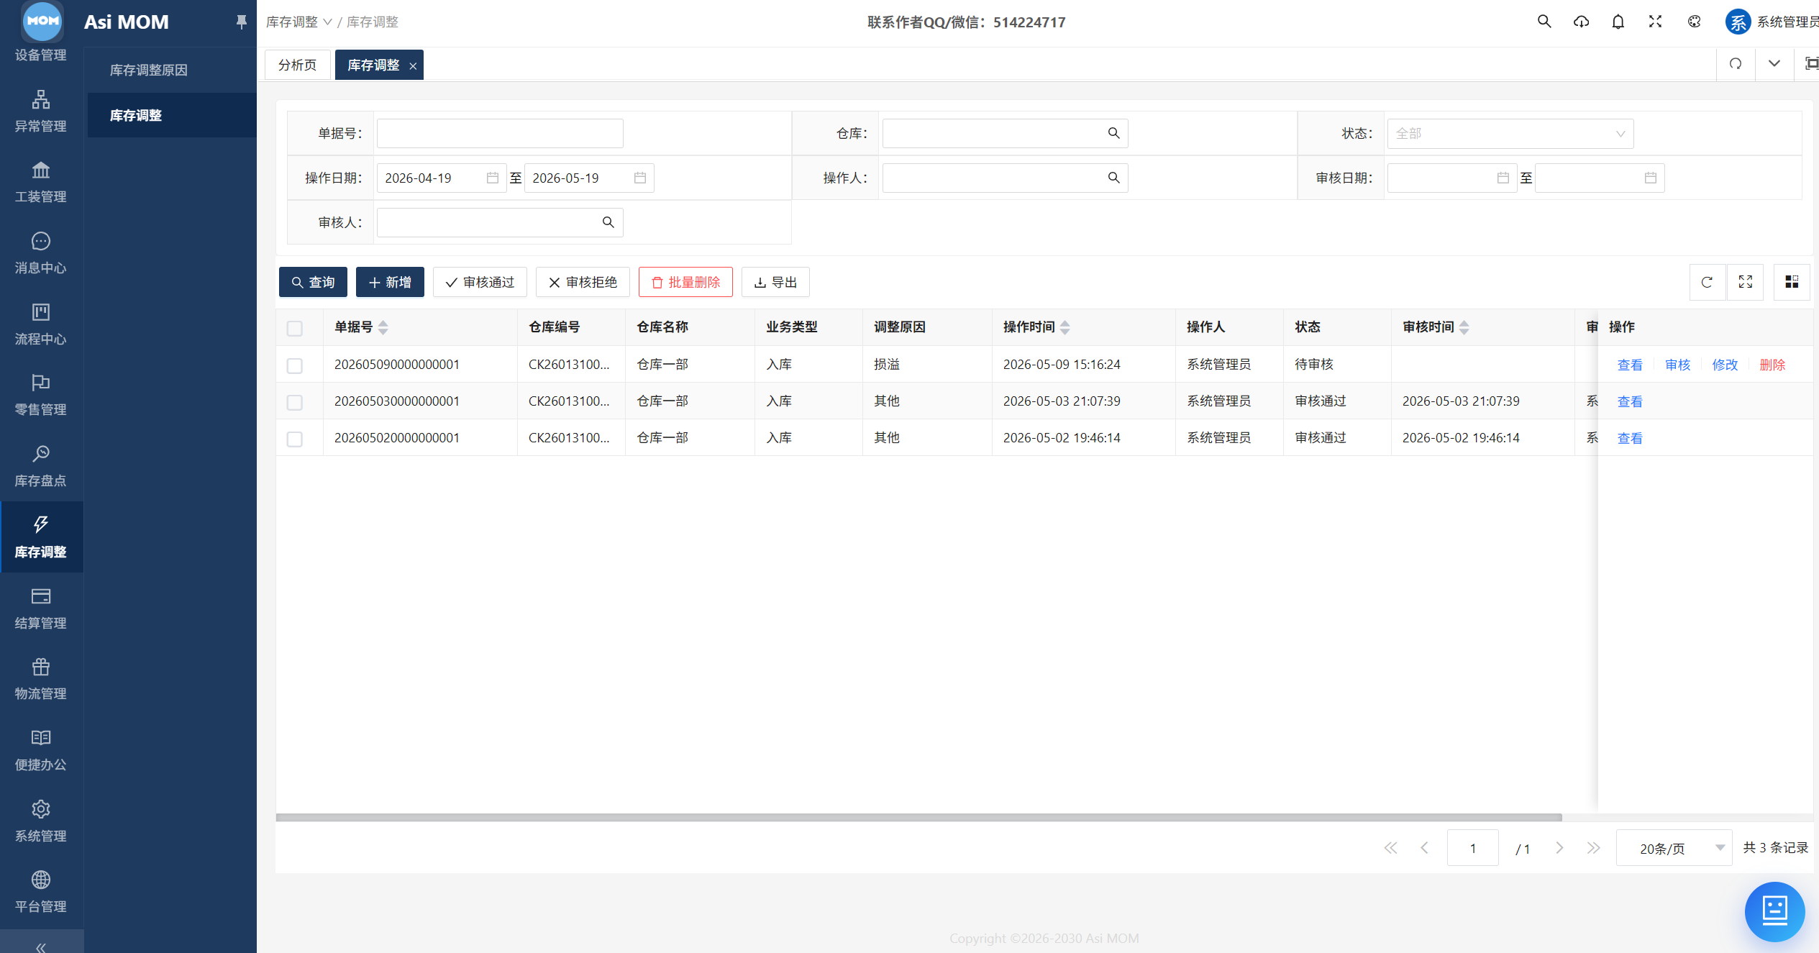Viewport: 1819px width, 953px height.
Task: Click the 批量删除 button
Action: (x=685, y=282)
